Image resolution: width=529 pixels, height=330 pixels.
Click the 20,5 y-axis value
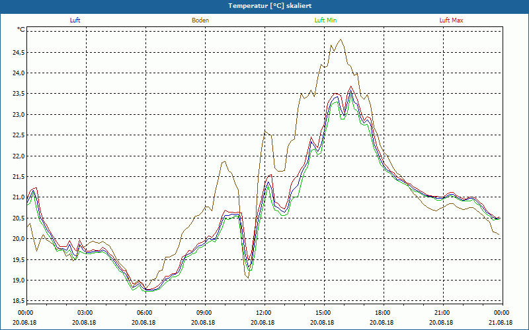point(19,218)
